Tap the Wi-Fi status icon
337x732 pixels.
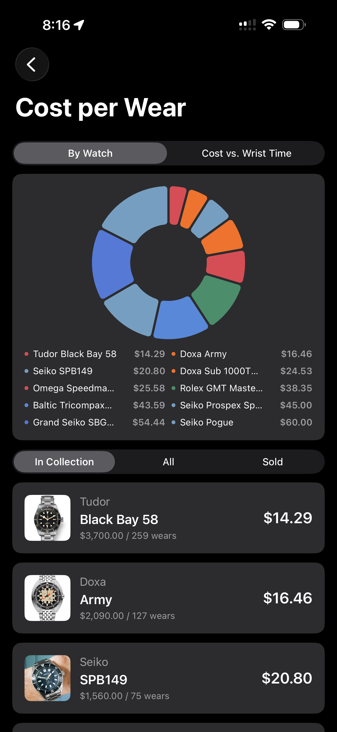pos(269,25)
